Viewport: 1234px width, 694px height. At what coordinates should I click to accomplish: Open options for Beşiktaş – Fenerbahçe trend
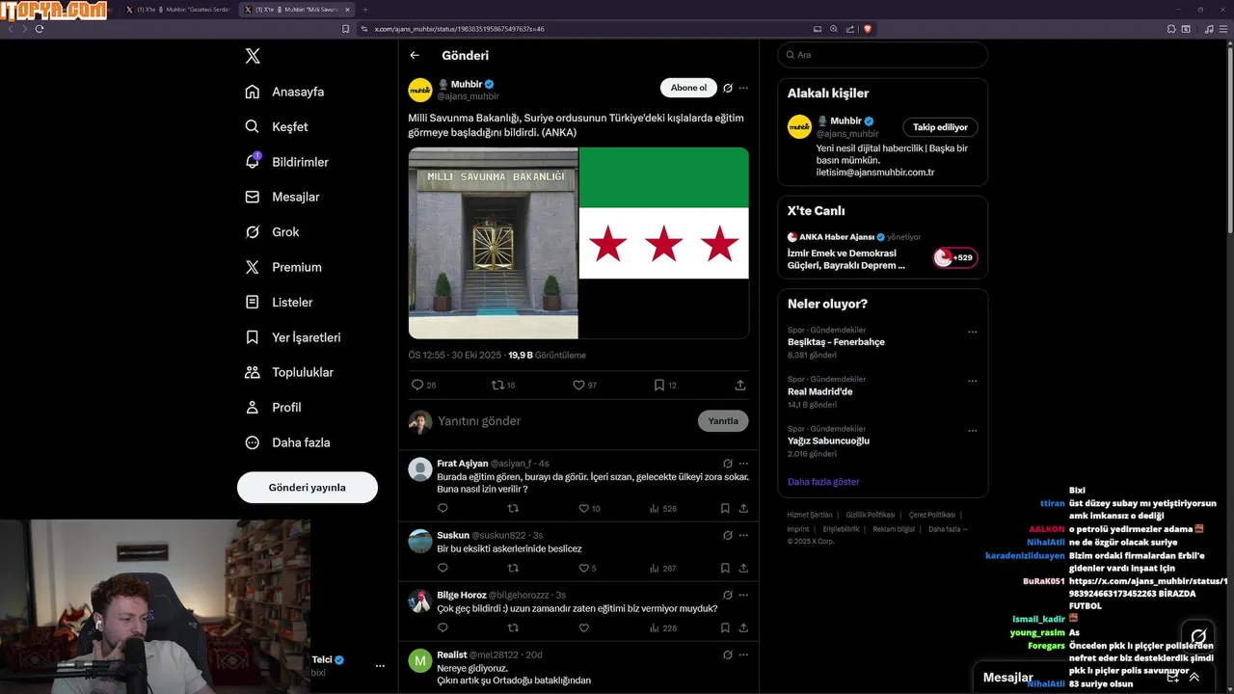pos(973,332)
